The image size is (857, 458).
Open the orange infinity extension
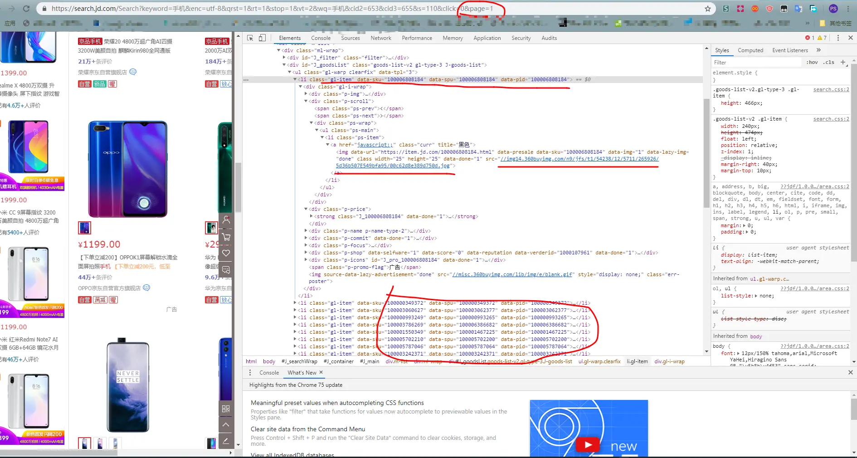[755, 9]
